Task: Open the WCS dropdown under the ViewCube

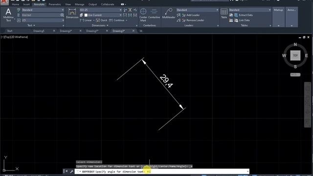Action: [295, 75]
